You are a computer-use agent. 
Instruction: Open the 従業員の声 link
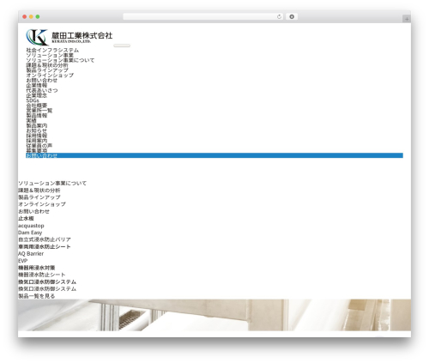click(x=39, y=145)
